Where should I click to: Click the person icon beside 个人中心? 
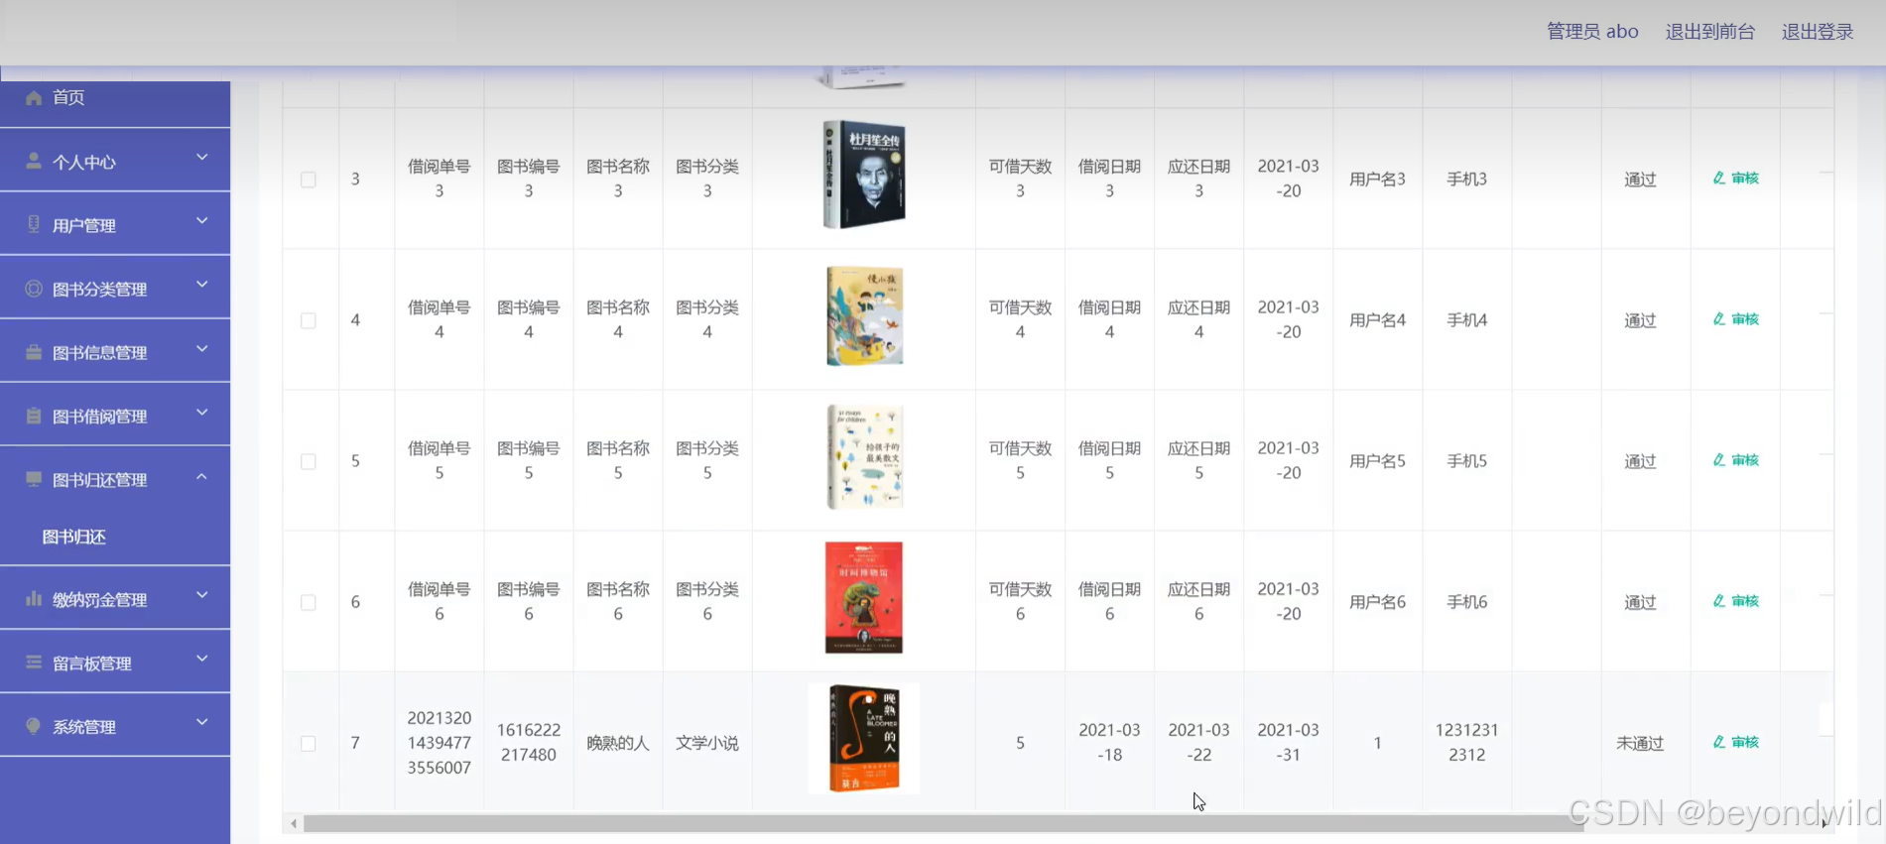[34, 161]
